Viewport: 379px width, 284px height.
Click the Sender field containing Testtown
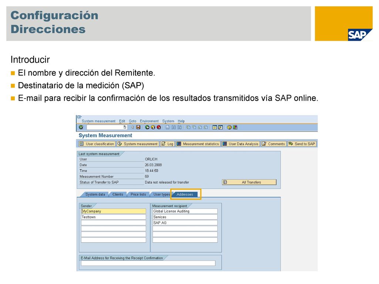pos(114,217)
